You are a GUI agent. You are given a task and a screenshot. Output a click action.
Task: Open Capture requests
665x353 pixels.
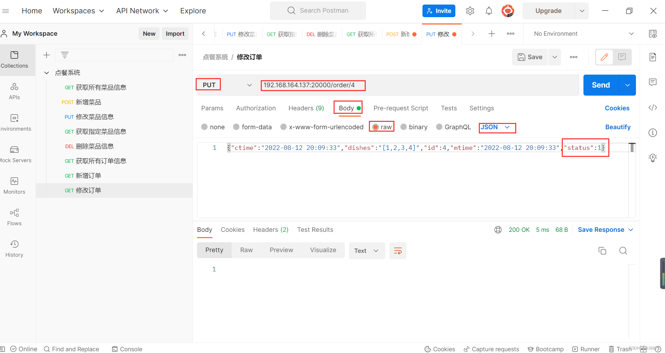coord(491,349)
